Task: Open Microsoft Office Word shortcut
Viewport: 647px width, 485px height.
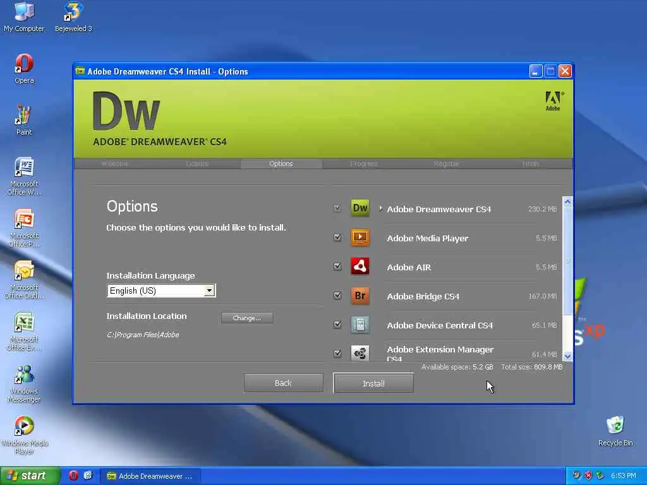Action: click(x=24, y=176)
